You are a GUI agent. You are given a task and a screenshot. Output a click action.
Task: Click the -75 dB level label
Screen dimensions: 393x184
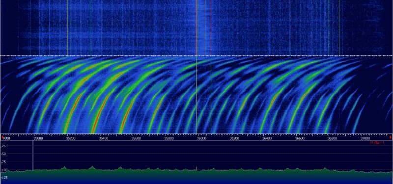point(3,162)
